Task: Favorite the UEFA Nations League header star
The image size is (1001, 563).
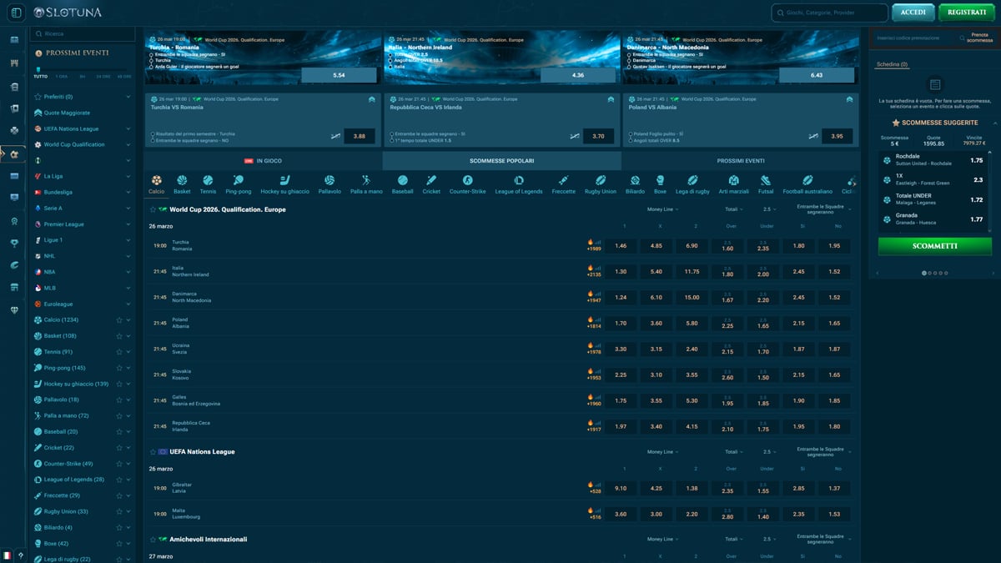Action: 153,451
